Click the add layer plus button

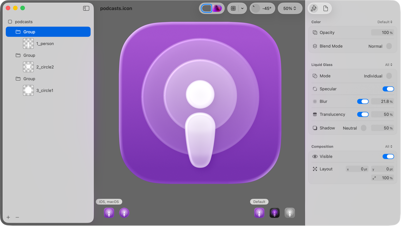pos(8,217)
